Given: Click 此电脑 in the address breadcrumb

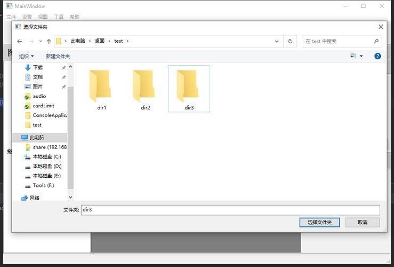Looking at the screenshot, I should point(78,41).
